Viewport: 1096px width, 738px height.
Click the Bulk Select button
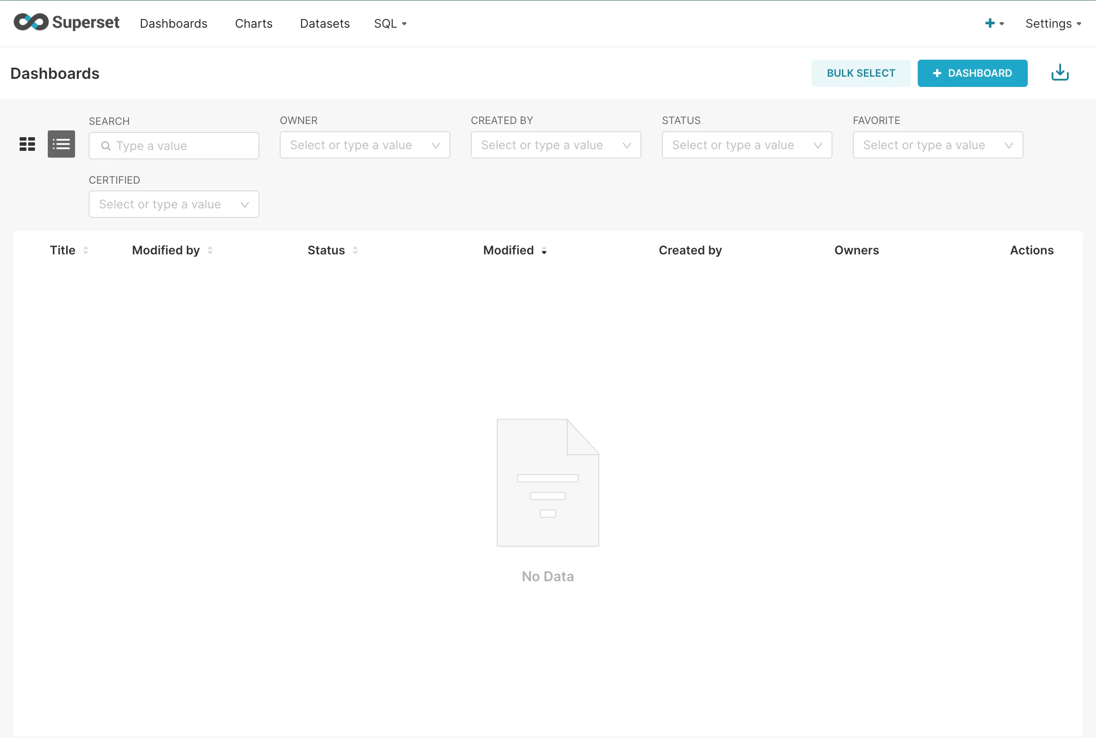[x=861, y=73]
